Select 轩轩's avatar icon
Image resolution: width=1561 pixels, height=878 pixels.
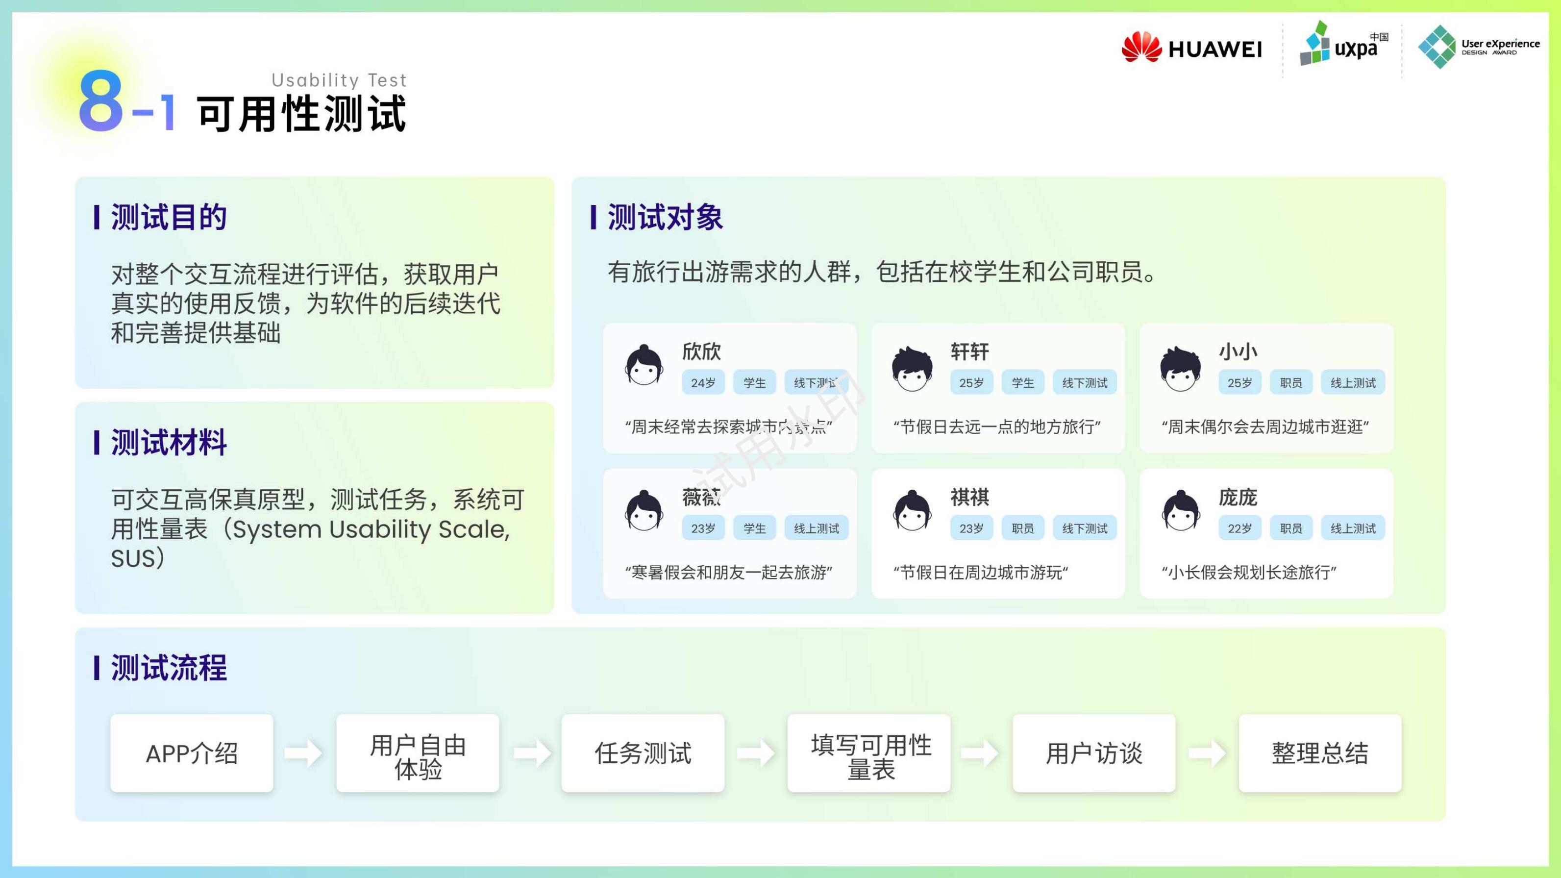(x=912, y=368)
